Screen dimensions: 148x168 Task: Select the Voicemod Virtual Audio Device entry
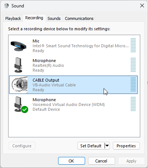pyautogui.click(x=73, y=104)
